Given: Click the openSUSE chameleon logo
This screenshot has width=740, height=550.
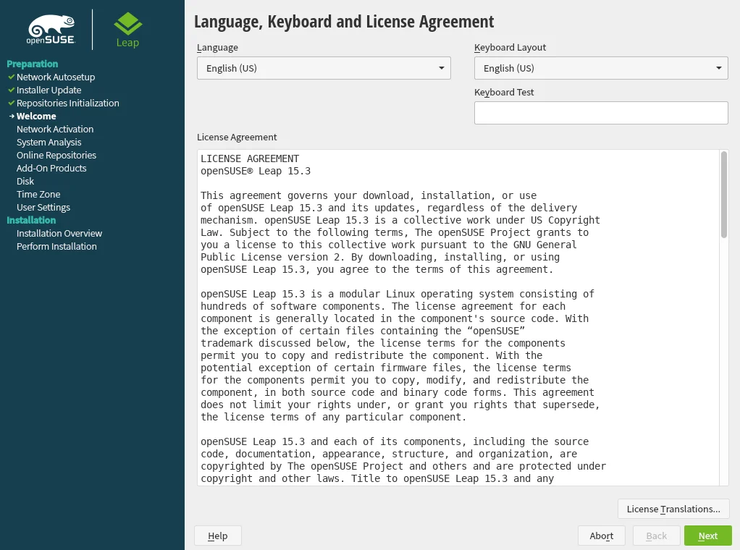Looking at the screenshot, I should click(51, 29).
